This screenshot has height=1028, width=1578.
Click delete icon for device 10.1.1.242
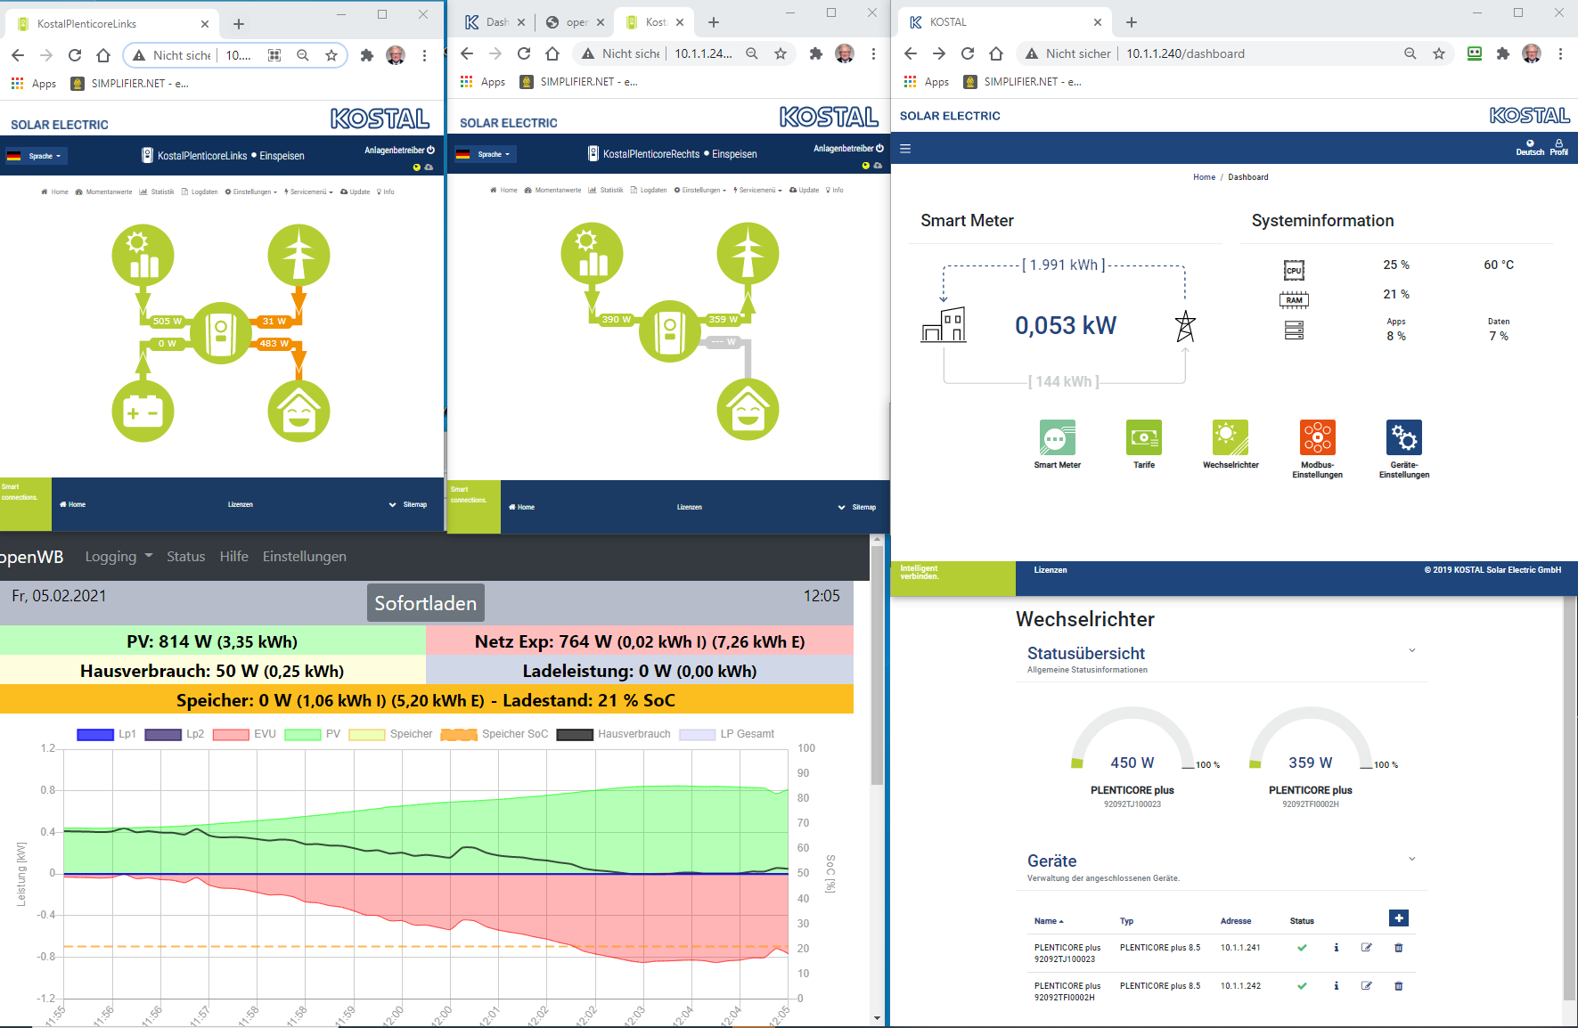1398,986
